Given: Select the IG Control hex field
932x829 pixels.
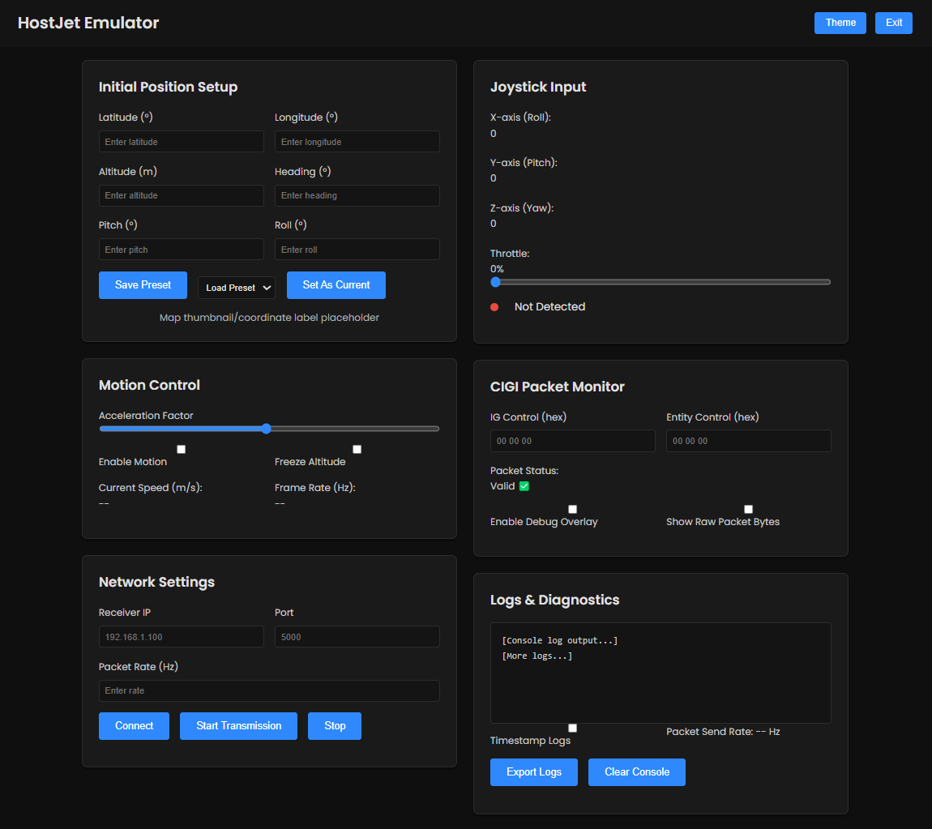Looking at the screenshot, I should [x=572, y=441].
